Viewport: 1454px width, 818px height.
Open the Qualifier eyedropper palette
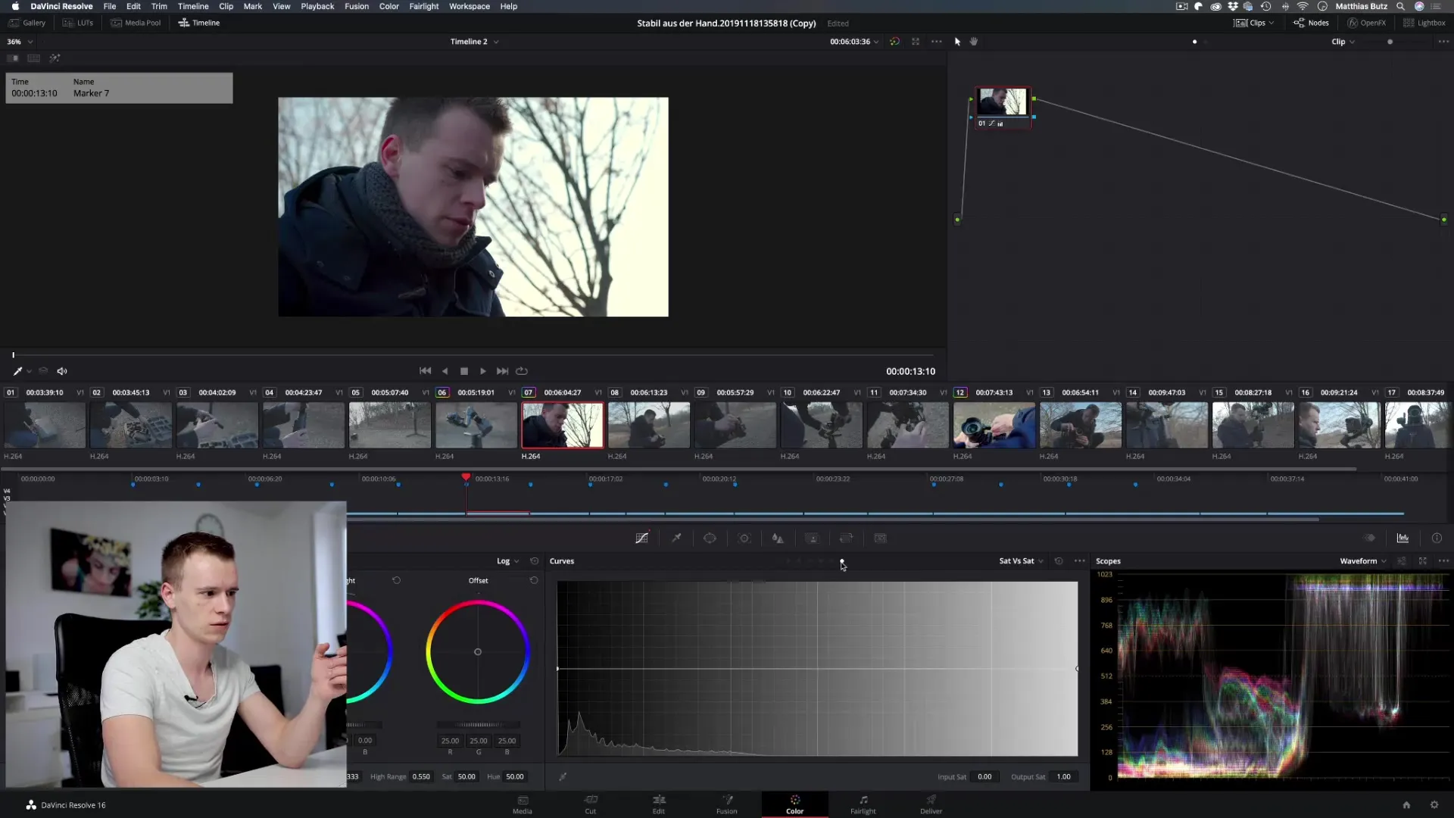676,538
